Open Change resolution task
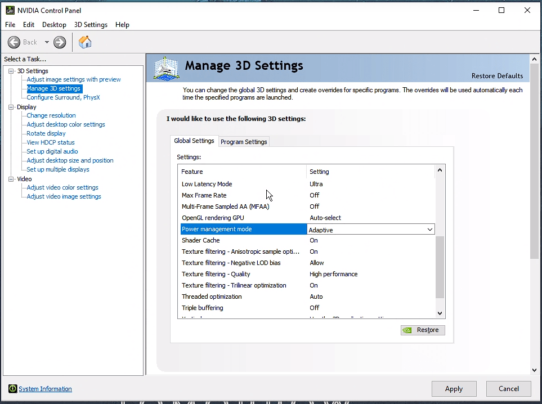This screenshot has height=404, width=542. pos(51,115)
